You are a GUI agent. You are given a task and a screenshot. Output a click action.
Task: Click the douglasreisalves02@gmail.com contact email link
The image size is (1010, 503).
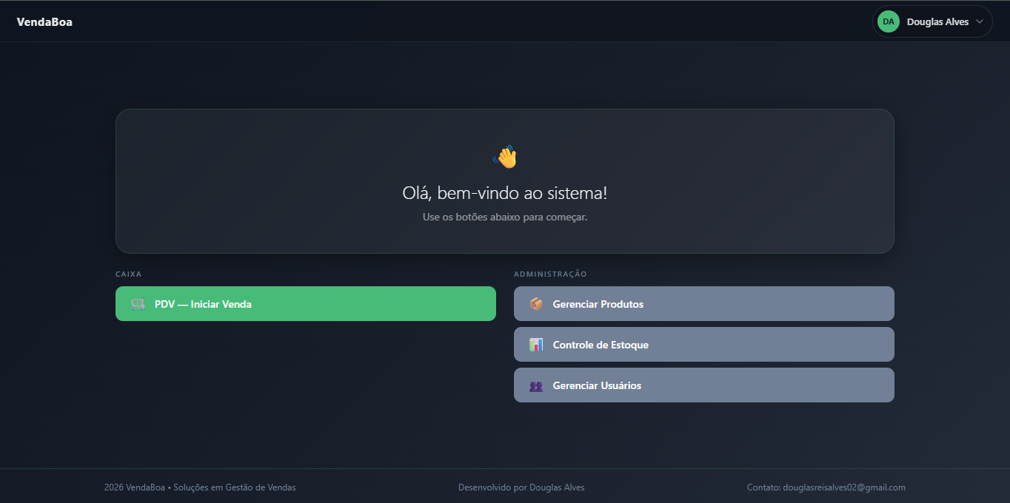[x=844, y=487]
